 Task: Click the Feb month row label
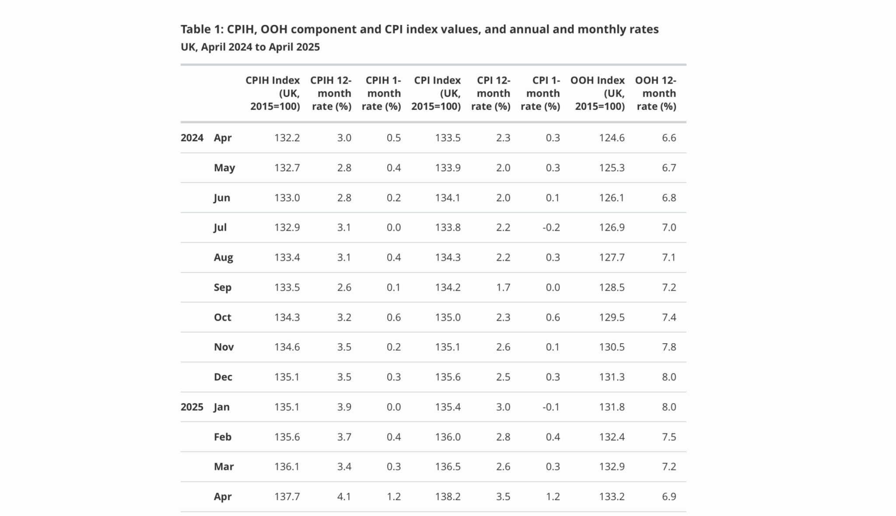pos(222,437)
